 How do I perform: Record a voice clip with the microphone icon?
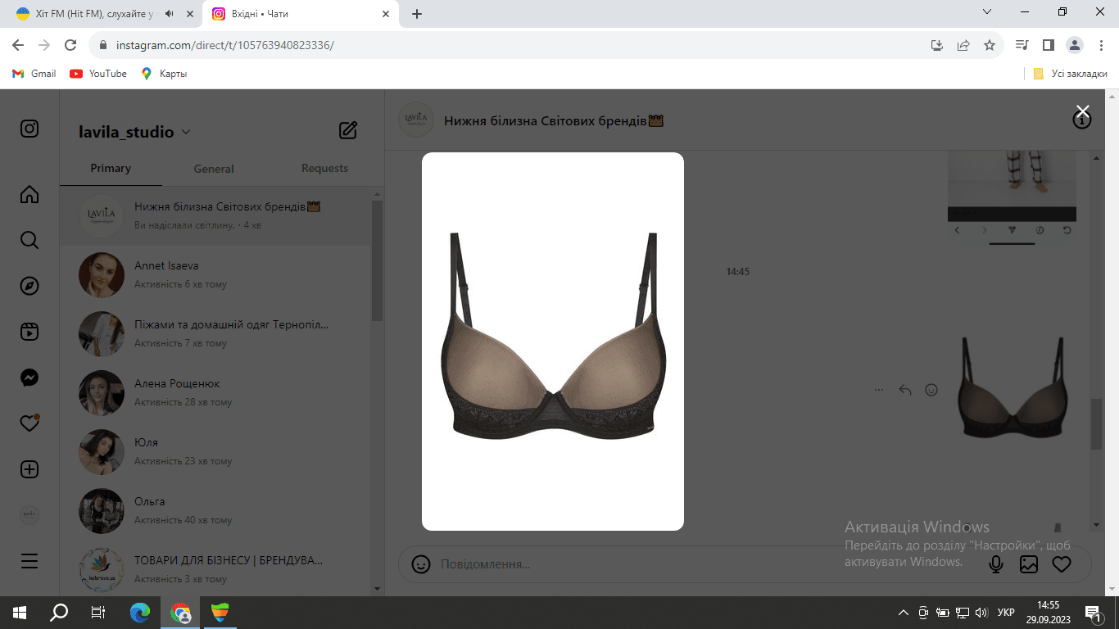tap(996, 564)
